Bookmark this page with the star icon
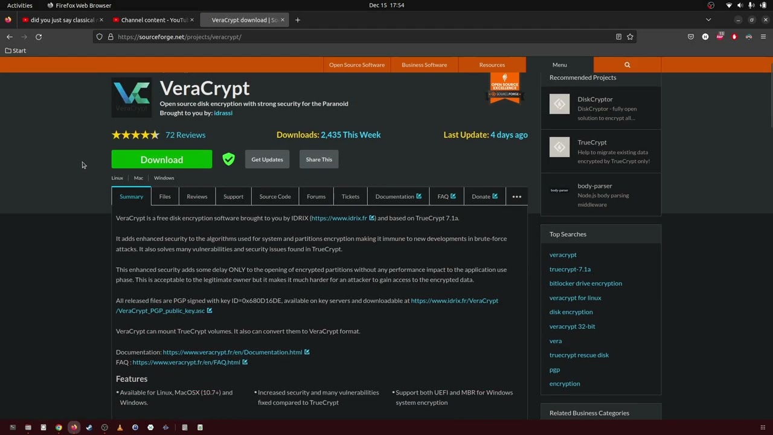773x435 pixels. [630, 37]
